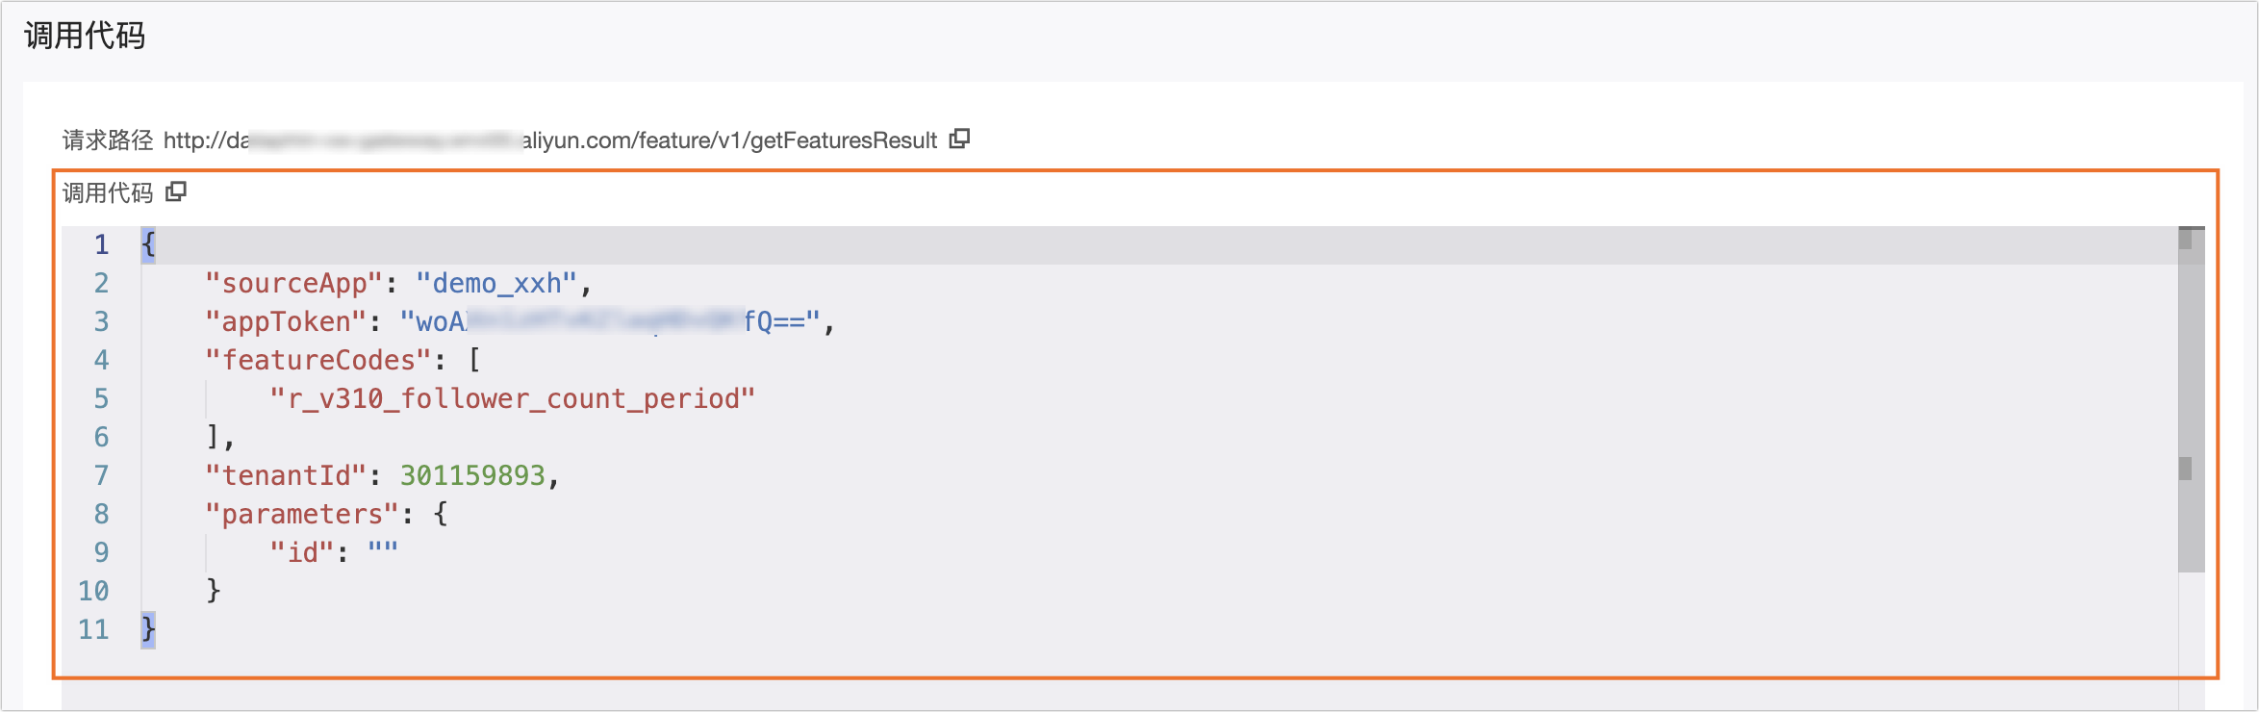Copy the request path URL
This screenshot has width=2259, height=712.
(959, 139)
